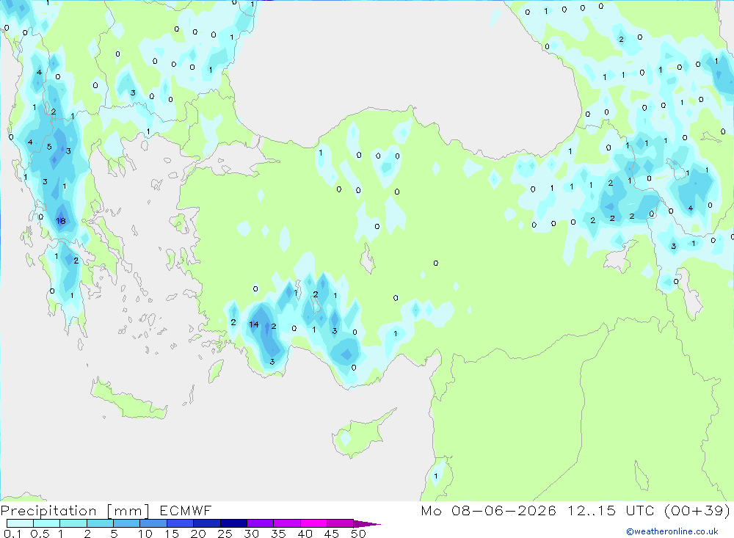Click the "(00+39)" forecast offset text
The height and width of the screenshot is (538, 734).
[x=697, y=510]
